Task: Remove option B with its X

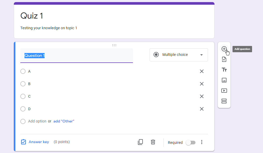Action: [201, 84]
